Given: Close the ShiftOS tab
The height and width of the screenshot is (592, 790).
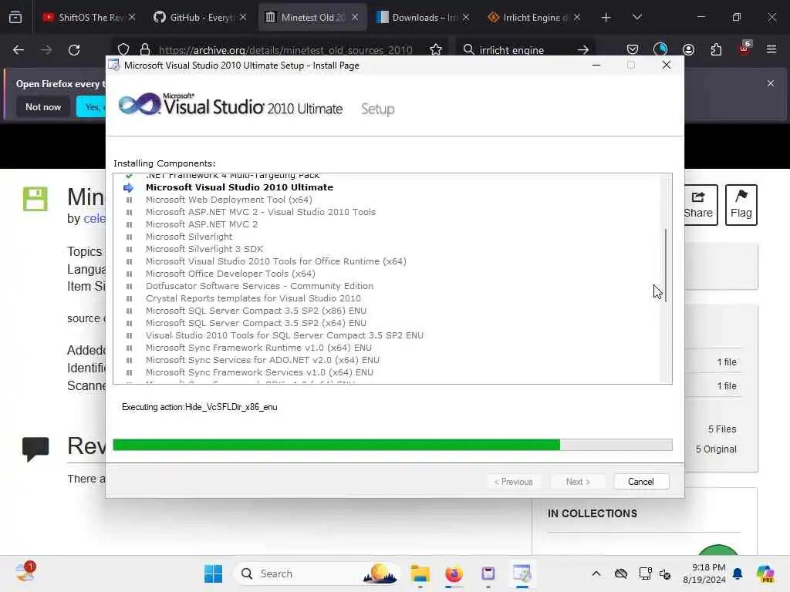Looking at the screenshot, I should [x=131, y=18].
